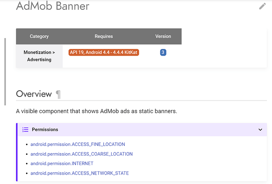Click the version 3 badge

pos(163,52)
